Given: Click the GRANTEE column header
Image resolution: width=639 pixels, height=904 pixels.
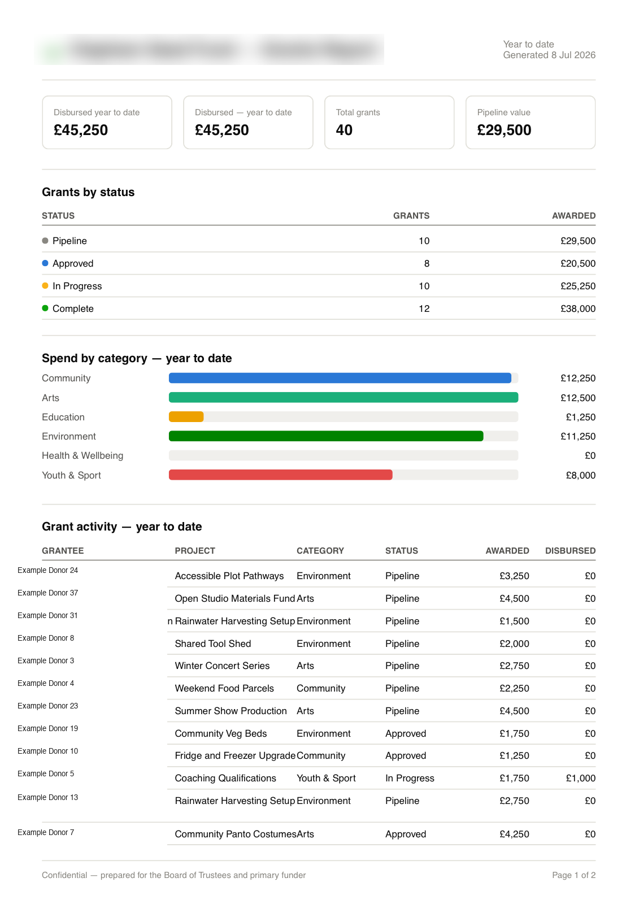Looking at the screenshot, I should (63, 551).
